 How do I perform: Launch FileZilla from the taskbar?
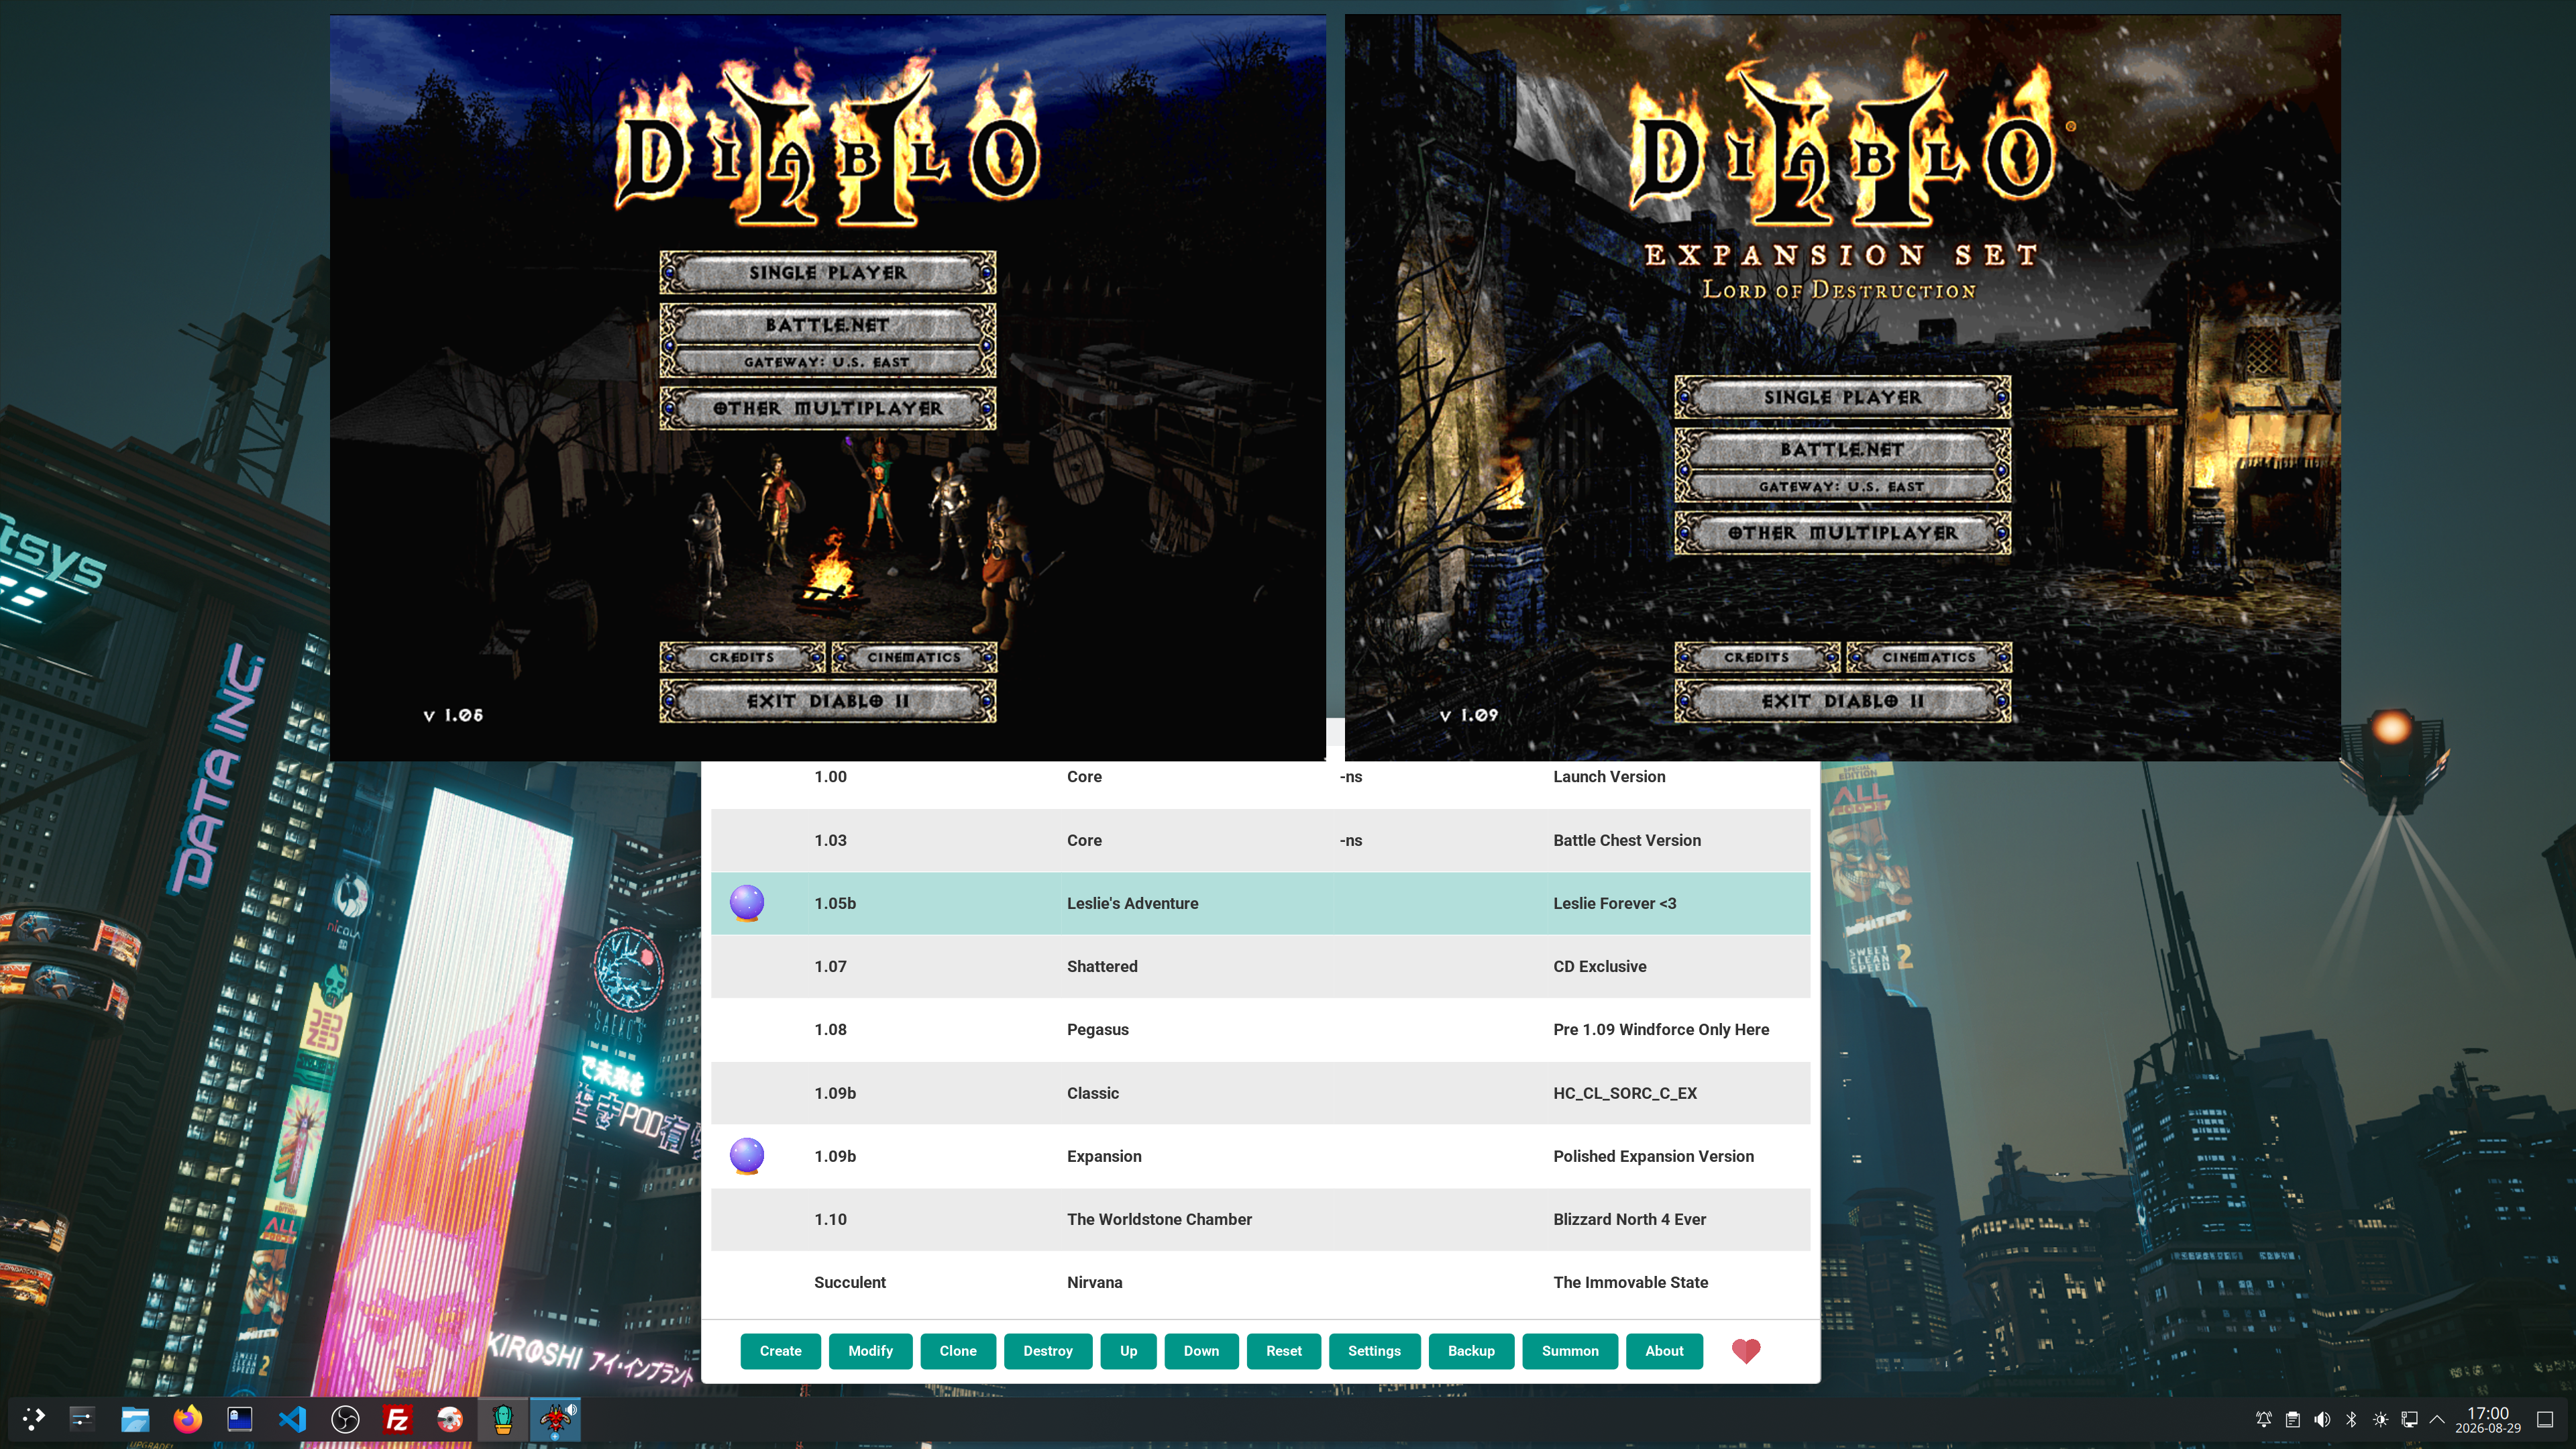397,1418
